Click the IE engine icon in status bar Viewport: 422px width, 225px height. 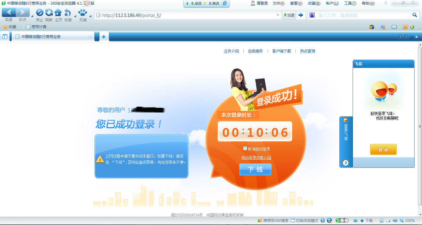(x=323, y=221)
